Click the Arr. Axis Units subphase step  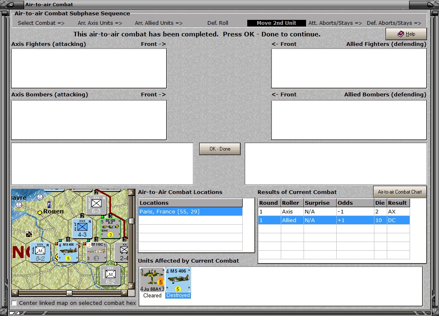click(x=100, y=23)
